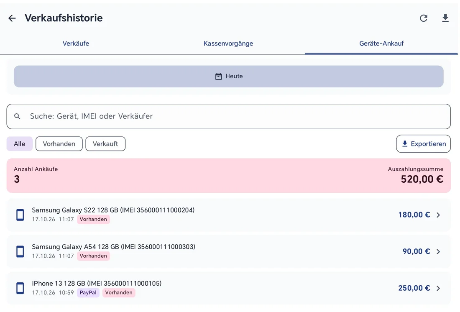Click the Anzahl Ankäufe count 3
The image size is (460, 312).
tap(17, 179)
